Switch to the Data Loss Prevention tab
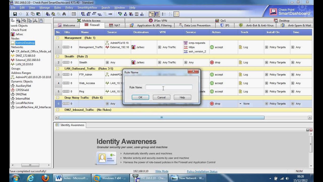323x182 pixels. (195, 25)
